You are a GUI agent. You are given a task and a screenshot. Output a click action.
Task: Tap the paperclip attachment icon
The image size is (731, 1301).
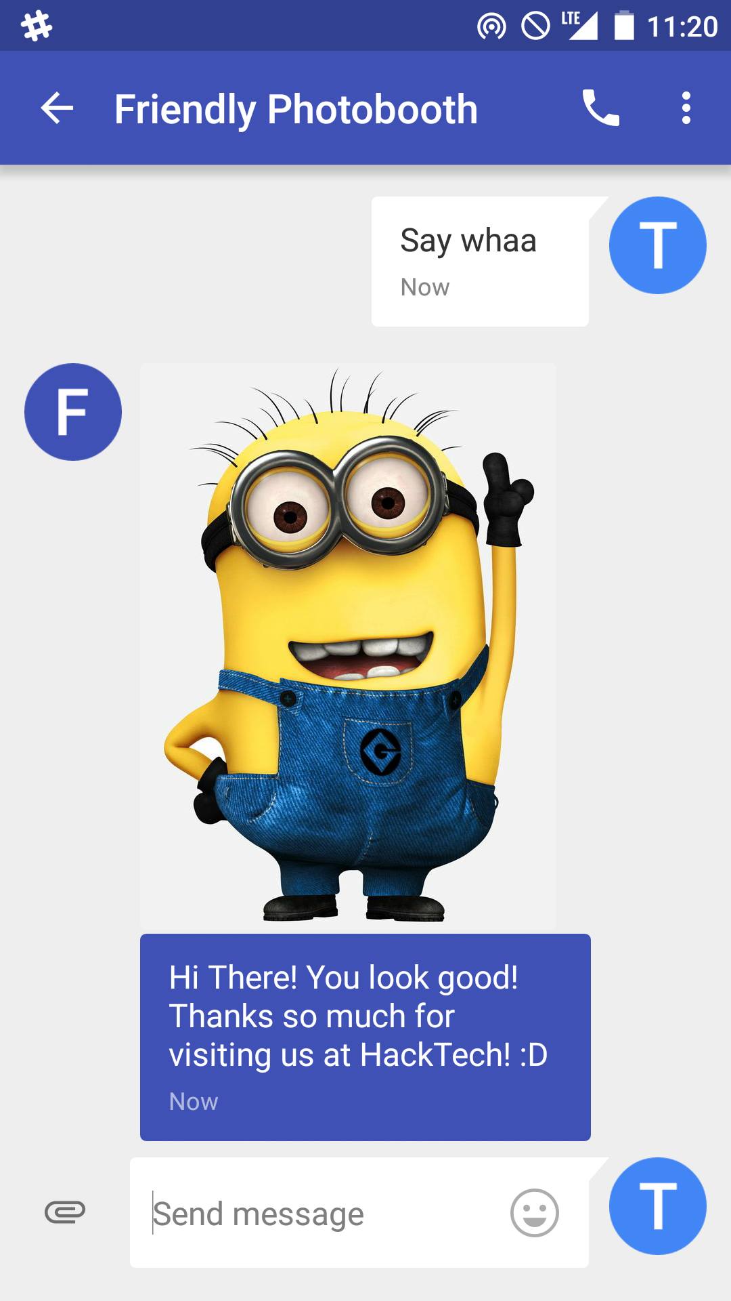point(65,1212)
